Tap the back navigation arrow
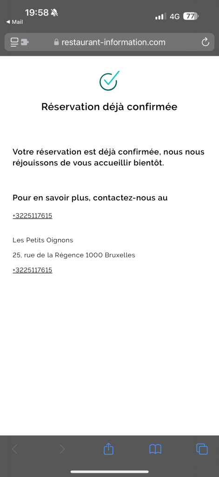 tap(14, 449)
